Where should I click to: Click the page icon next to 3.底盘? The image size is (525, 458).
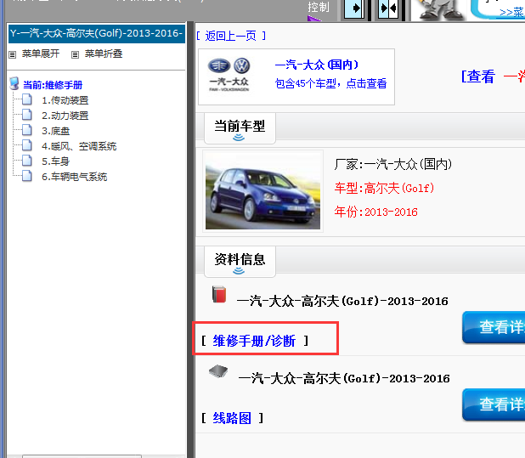pos(27,130)
